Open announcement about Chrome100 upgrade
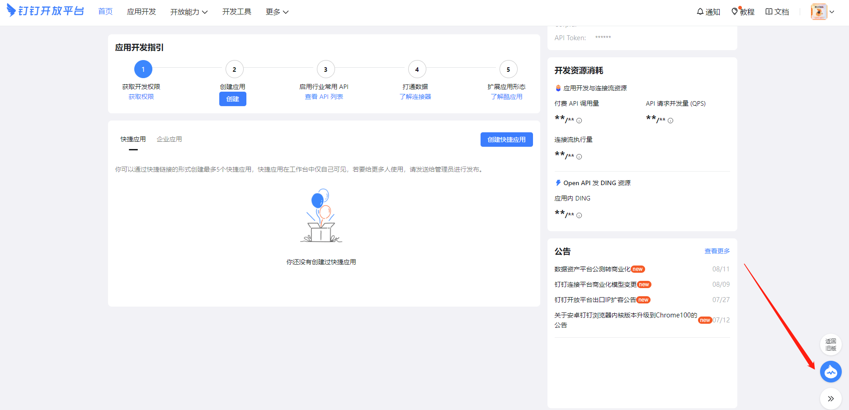Viewport: 849px width, 410px height. click(x=626, y=320)
